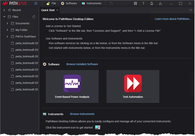Click the Documents folder icon
Image resolution: width=195 pixels, height=136 pixels.
point(12,23)
